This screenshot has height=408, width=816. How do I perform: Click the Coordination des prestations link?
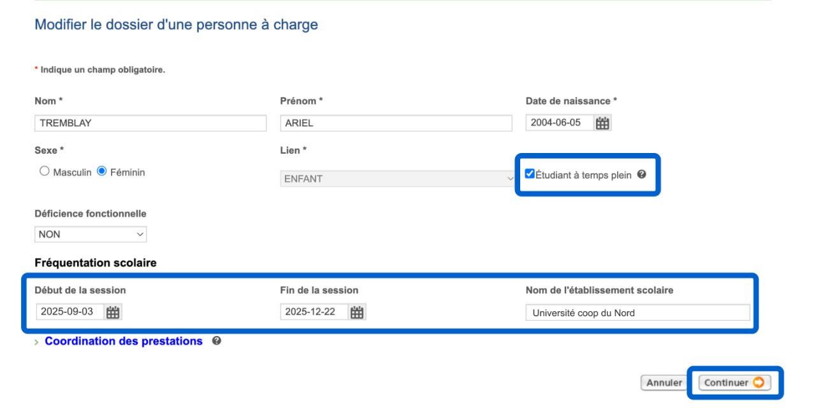click(124, 341)
